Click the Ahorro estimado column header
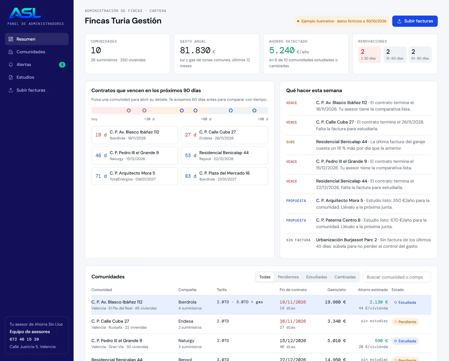Screen dimensions: 449x361 click(373, 290)
